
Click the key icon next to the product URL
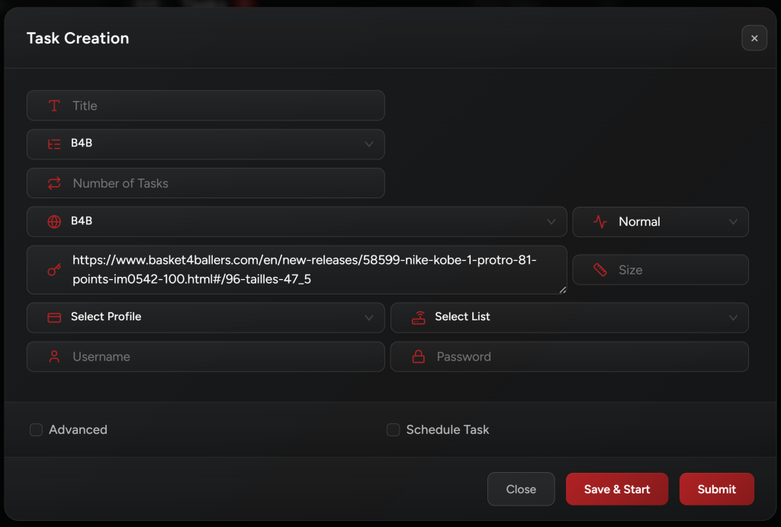[54, 269]
